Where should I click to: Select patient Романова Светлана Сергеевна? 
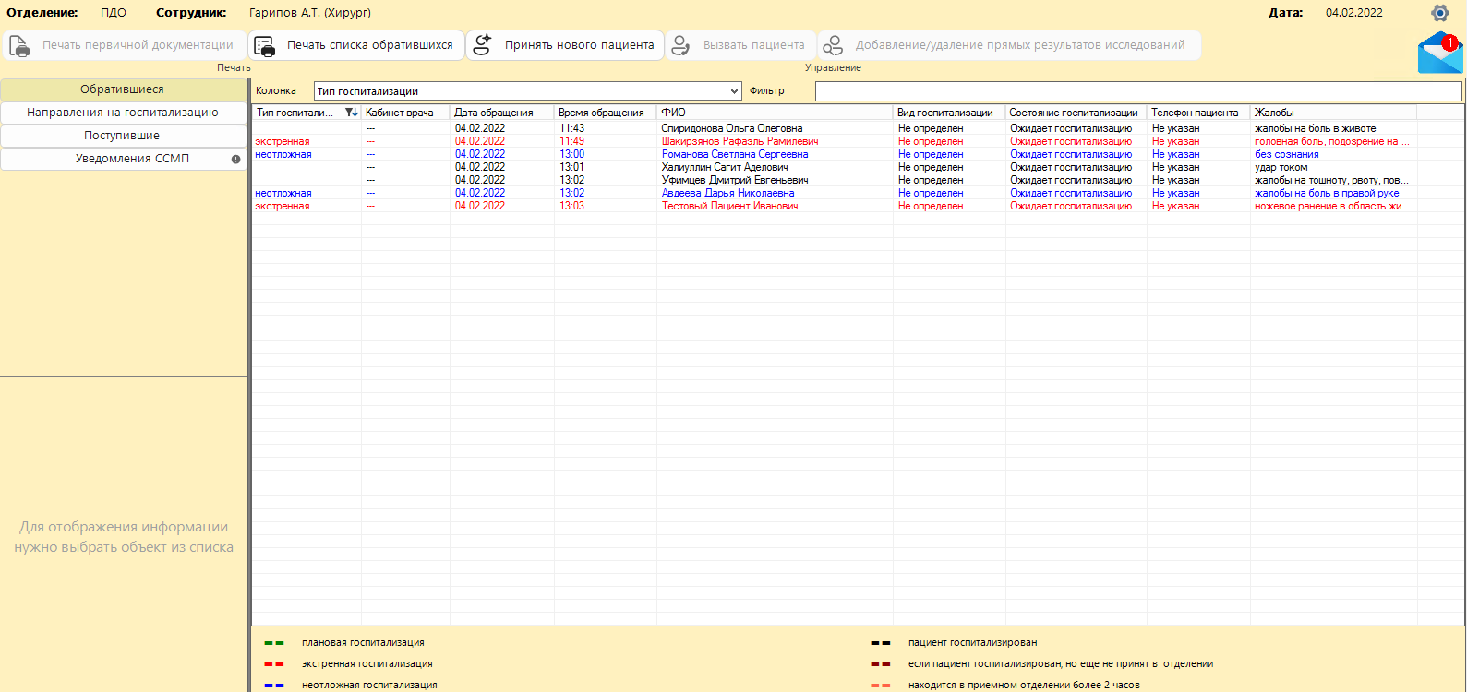[x=735, y=154]
